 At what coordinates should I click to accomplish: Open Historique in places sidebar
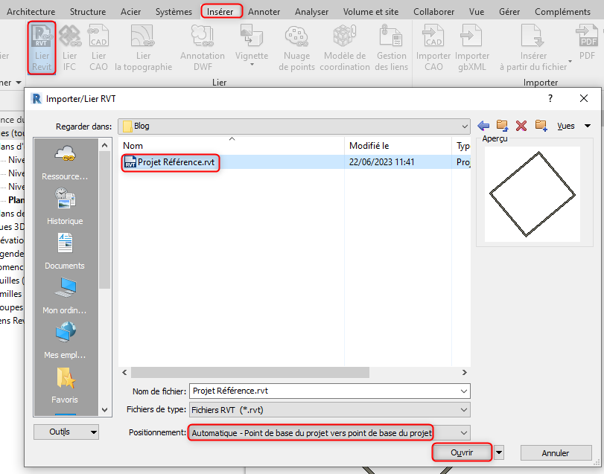[x=65, y=206]
